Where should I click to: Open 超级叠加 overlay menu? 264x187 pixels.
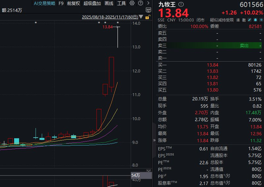click(x=92, y=3)
